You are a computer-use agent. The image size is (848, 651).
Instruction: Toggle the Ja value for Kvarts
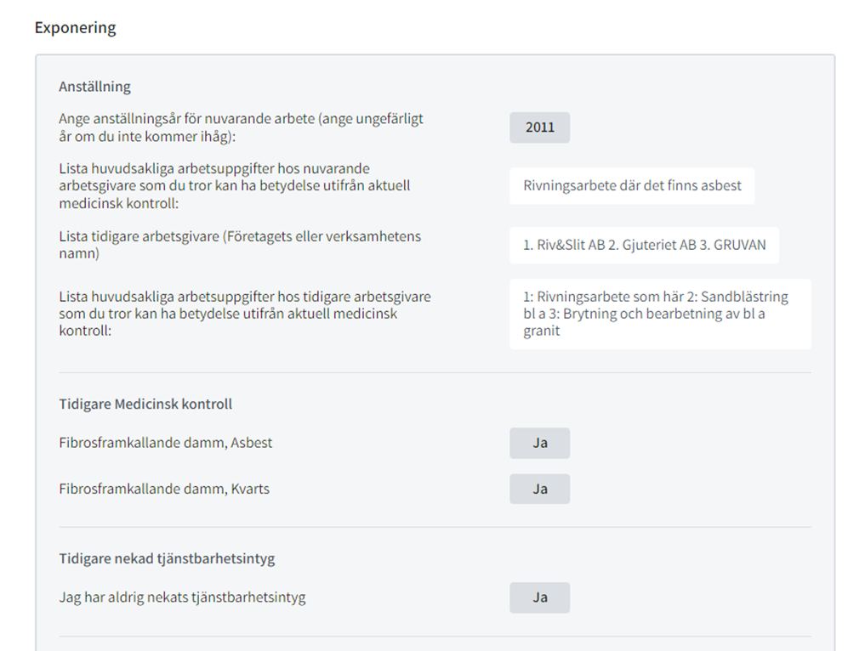[539, 489]
